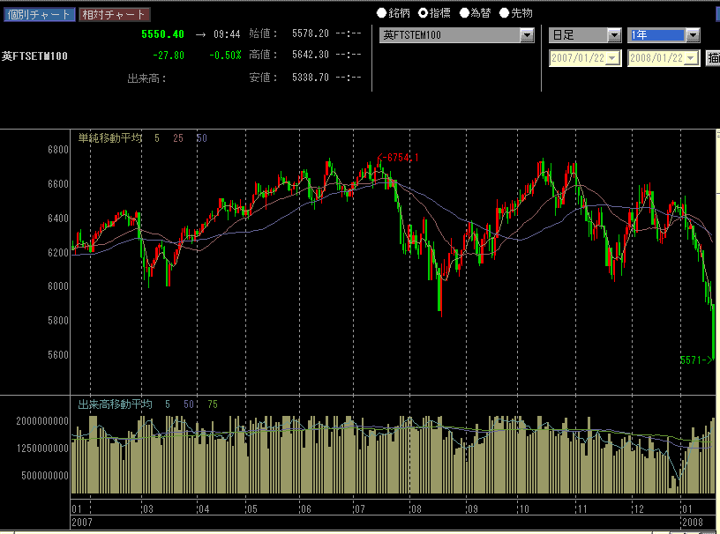
Task: Select the 指標 radio button
Action: coord(423,13)
